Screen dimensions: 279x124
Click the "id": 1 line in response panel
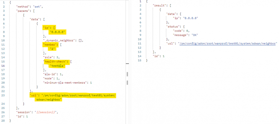tap(159, 56)
